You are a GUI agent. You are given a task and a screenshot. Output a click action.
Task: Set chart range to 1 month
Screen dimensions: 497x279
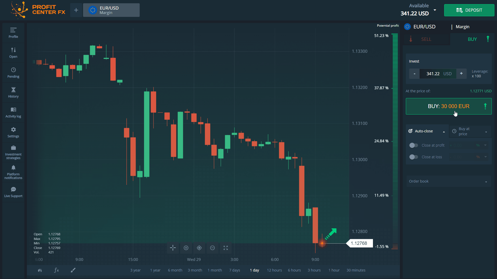tap(215, 270)
